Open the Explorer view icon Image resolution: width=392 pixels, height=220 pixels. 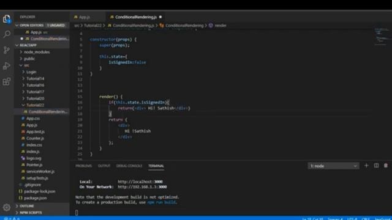7,19
